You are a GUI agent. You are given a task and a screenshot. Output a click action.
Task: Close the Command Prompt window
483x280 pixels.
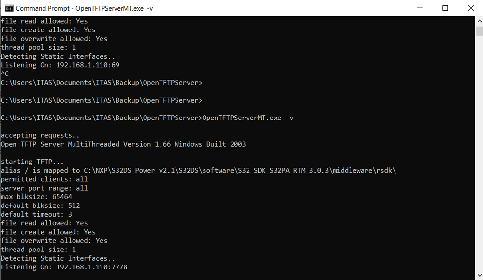click(470, 8)
